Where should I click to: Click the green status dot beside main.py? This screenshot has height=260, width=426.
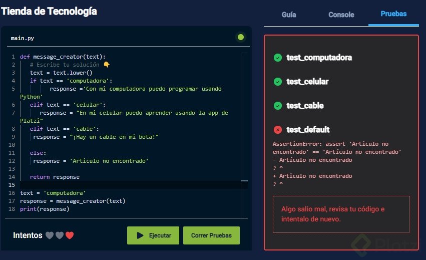[241, 37]
